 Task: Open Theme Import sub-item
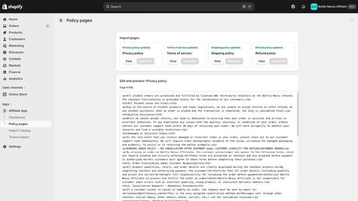(19, 137)
